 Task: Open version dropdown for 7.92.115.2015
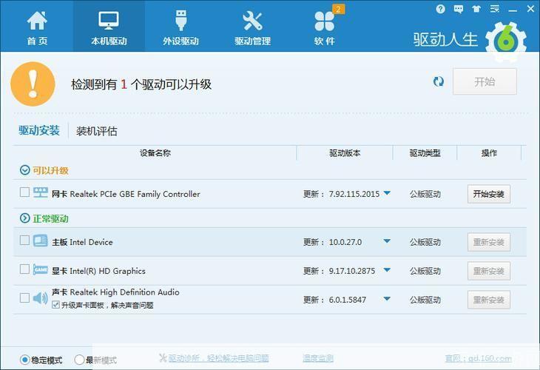387,193
